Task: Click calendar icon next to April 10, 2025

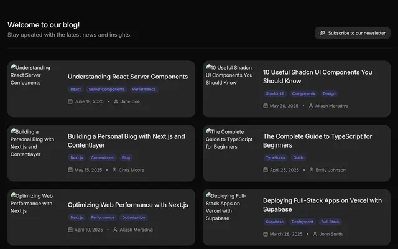Action: pos(70,230)
